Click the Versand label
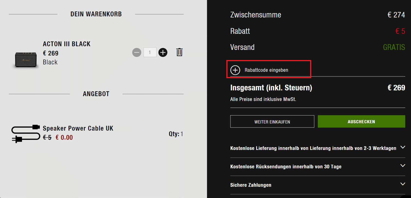Viewport: 411px width, 198px height. pyautogui.click(x=242, y=47)
